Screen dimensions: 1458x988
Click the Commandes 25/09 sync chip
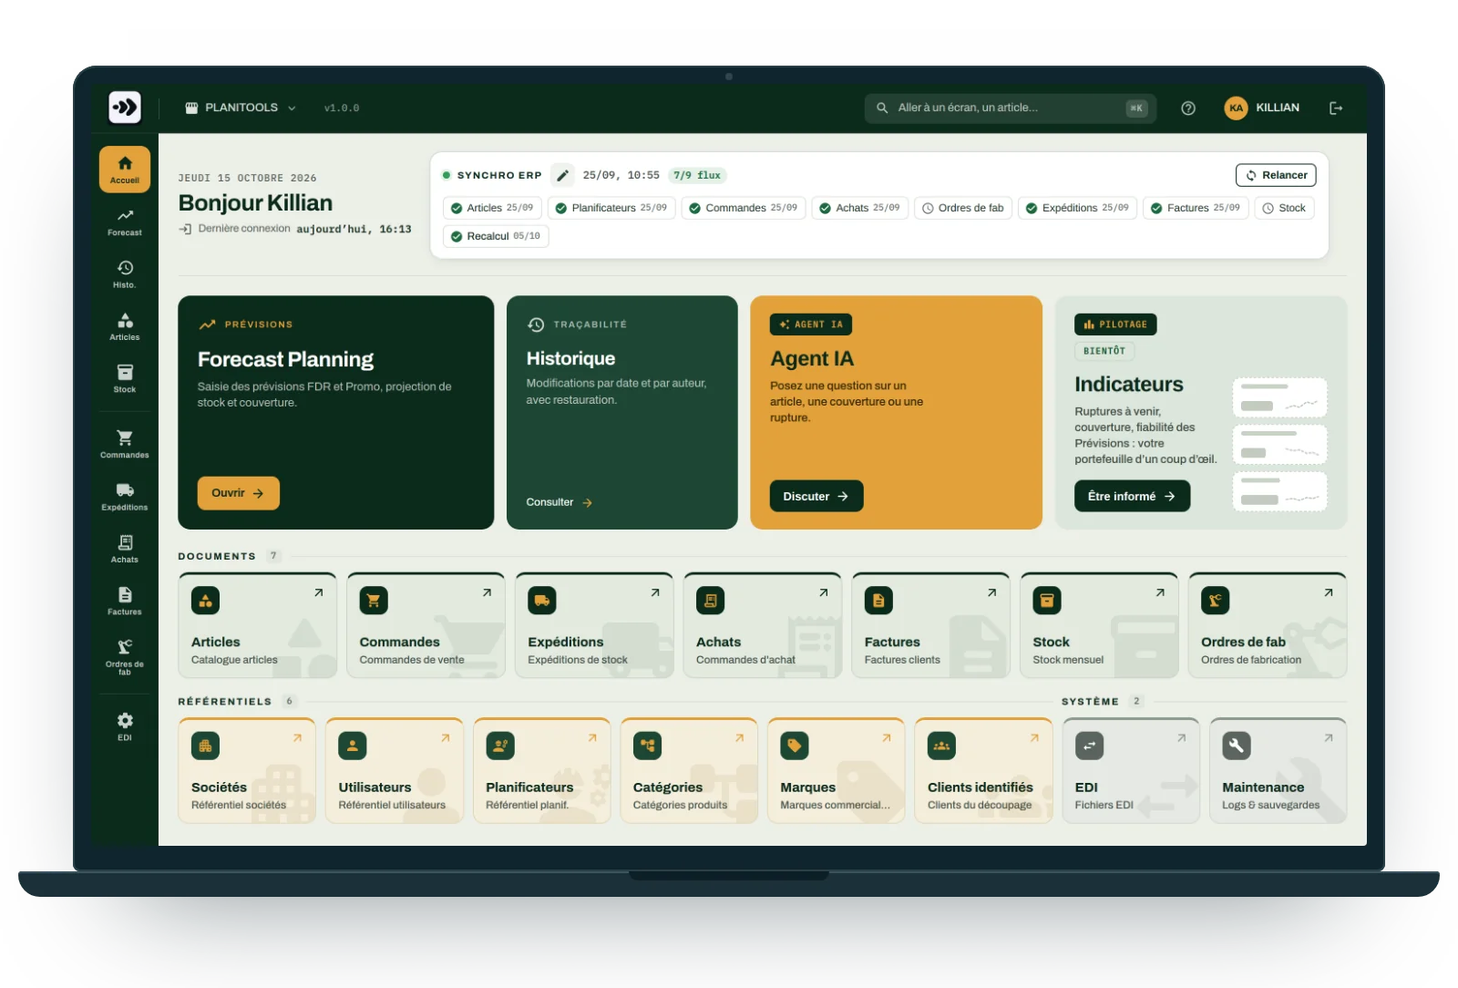744,208
